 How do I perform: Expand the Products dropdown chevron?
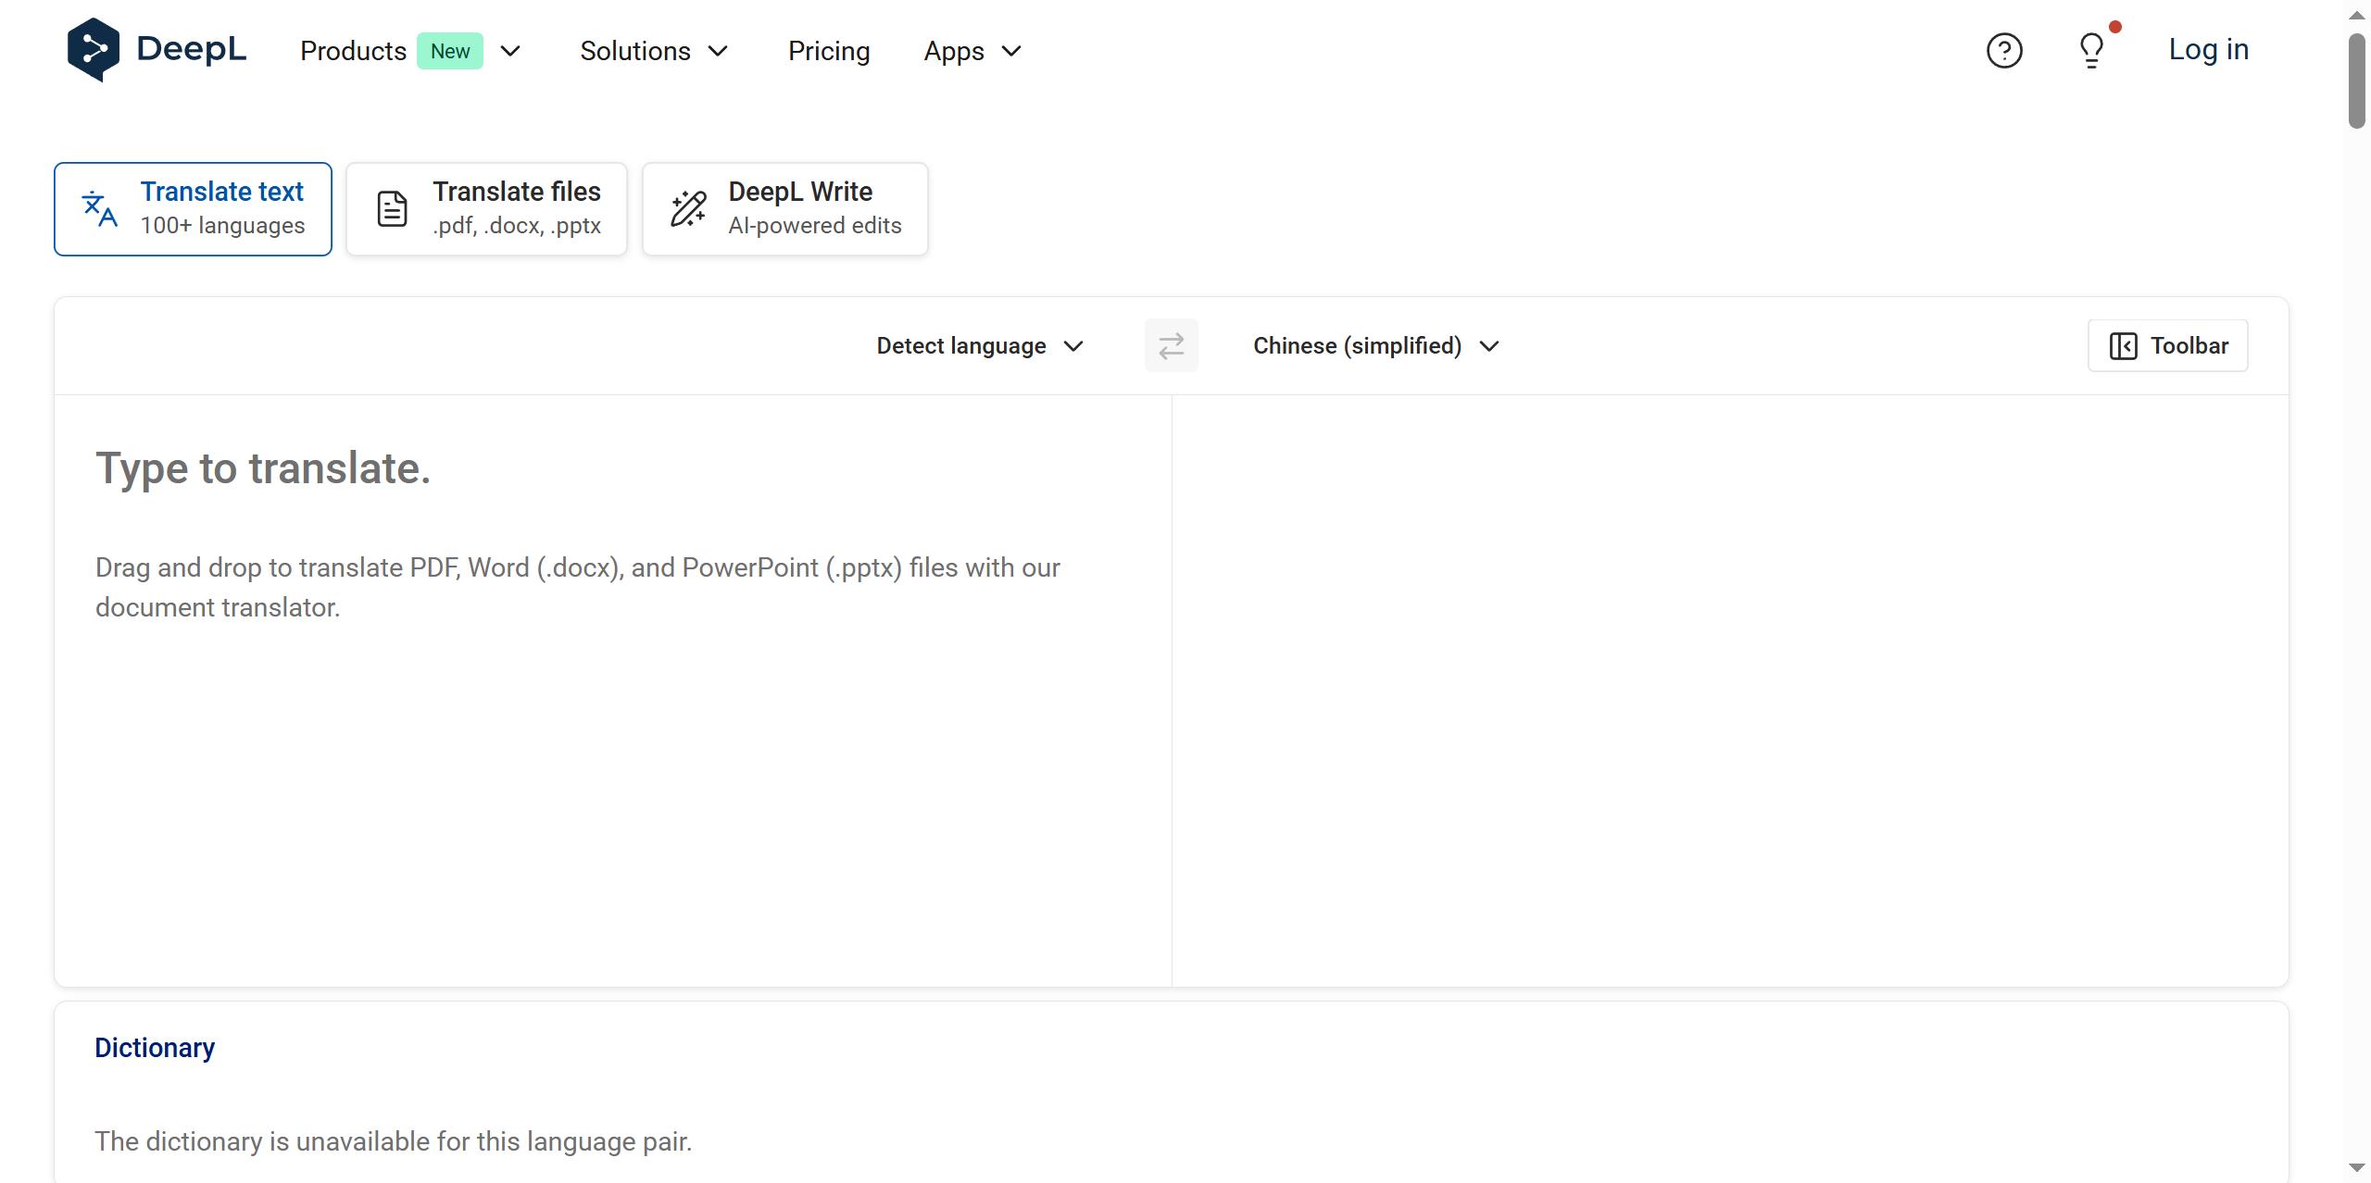[x=510, y=52]
